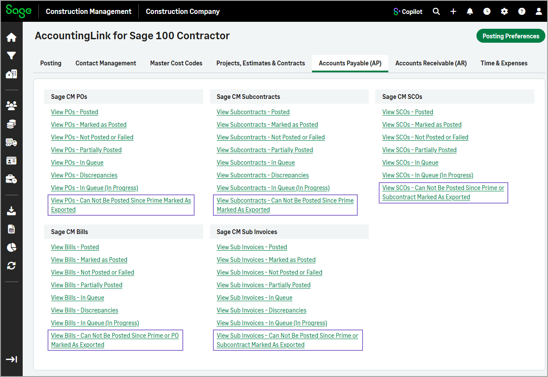Open View Subcontracts - Discrepancies link
The image size is (548, 377).
[x=263, y=175]
